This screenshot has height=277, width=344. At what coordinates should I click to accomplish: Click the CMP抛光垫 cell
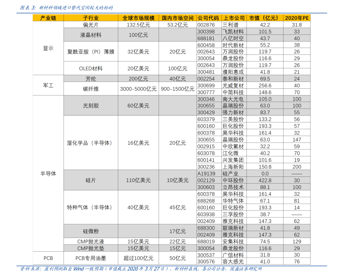(x=91, y=248)
